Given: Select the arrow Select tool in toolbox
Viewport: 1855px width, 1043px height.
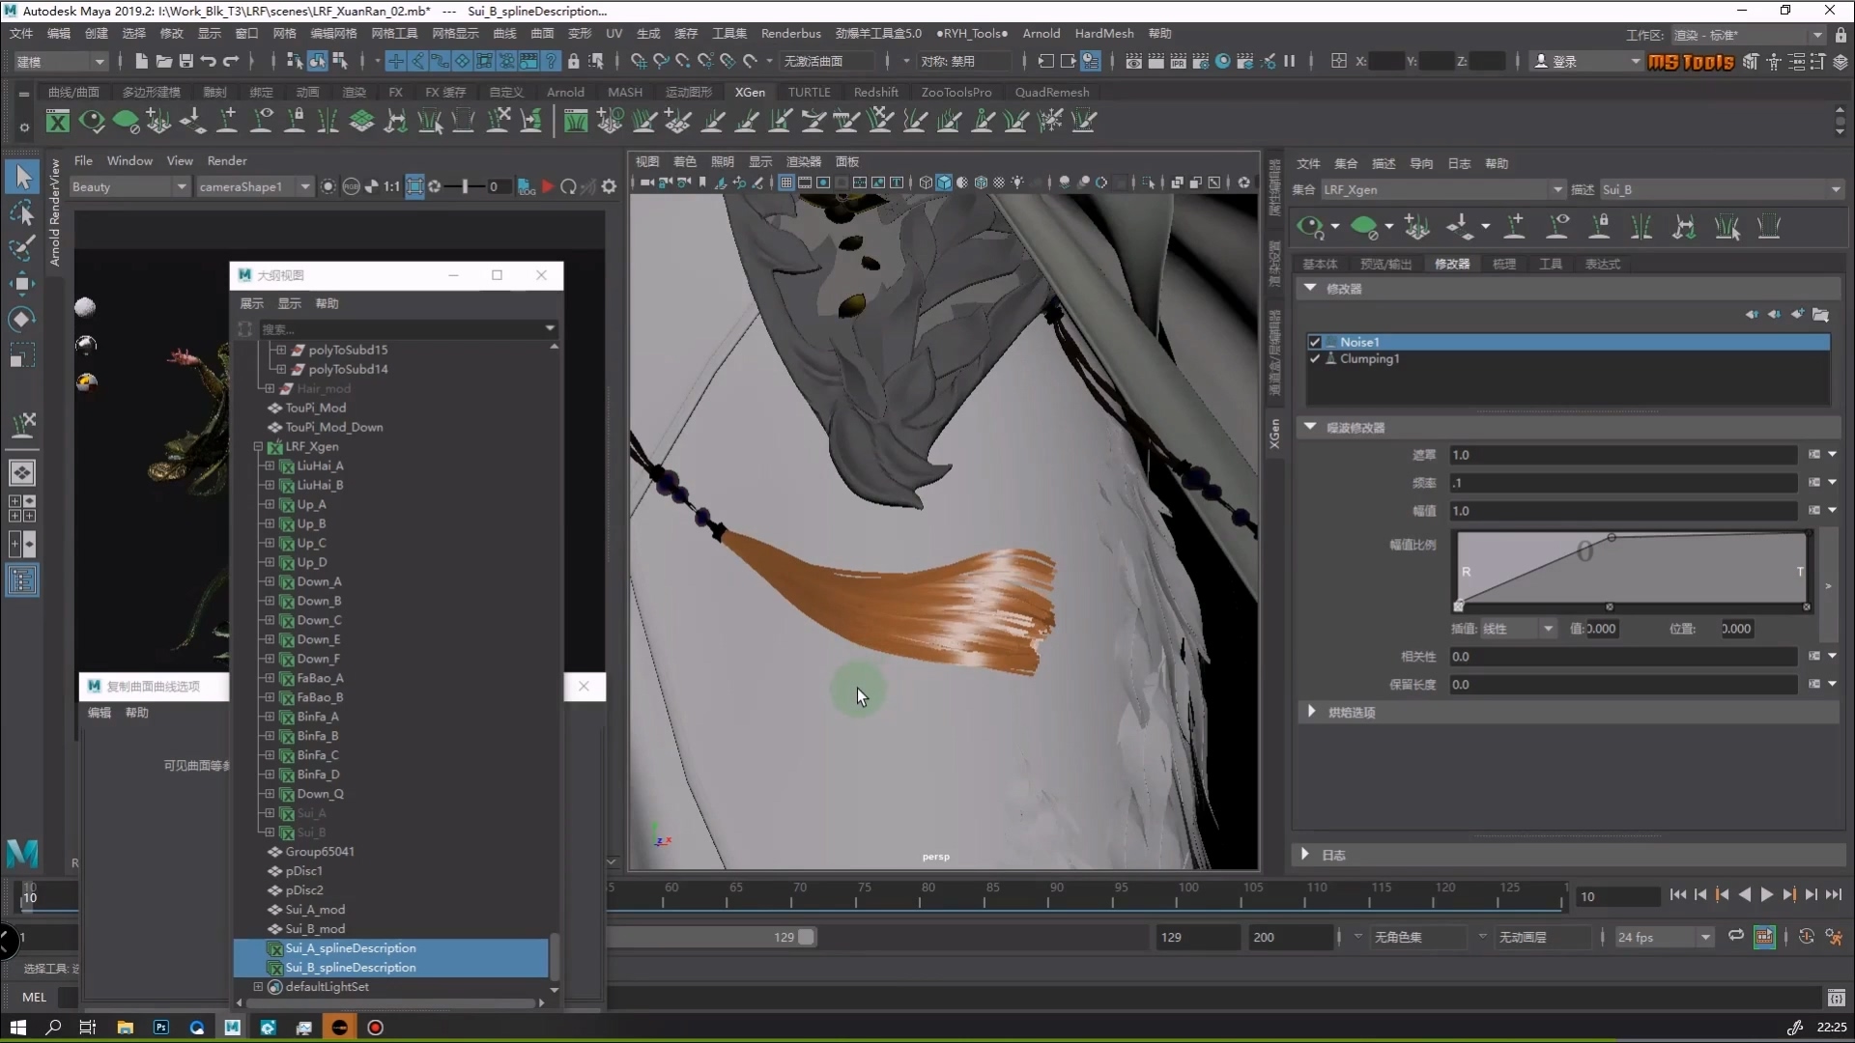Looking at the screenshot, I should click(23, 178).
